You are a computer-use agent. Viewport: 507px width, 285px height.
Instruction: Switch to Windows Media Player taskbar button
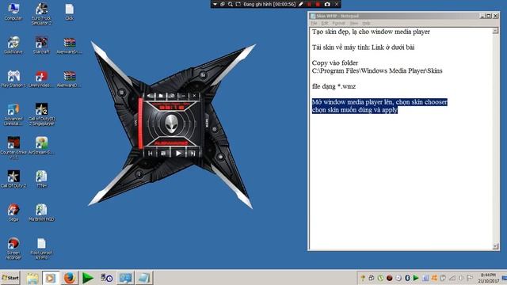pos(51,278)
